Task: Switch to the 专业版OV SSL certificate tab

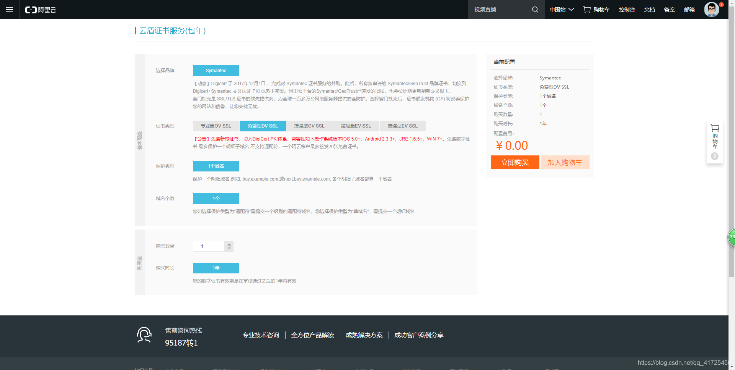Action: pos(216,126)
